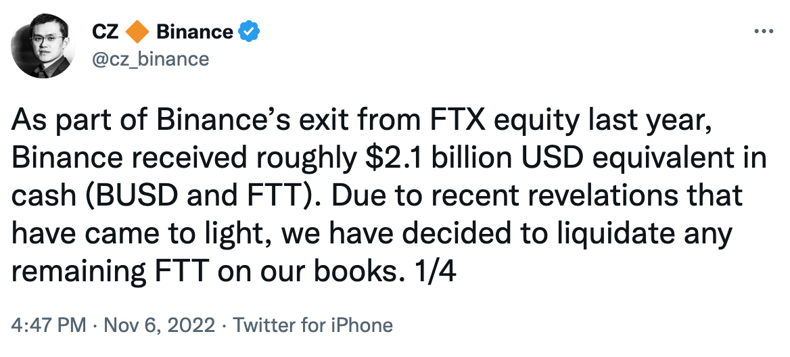This screenshot has width=790, height=357.
Task: Click the @cz_binance handle
Action: (149, 59)
